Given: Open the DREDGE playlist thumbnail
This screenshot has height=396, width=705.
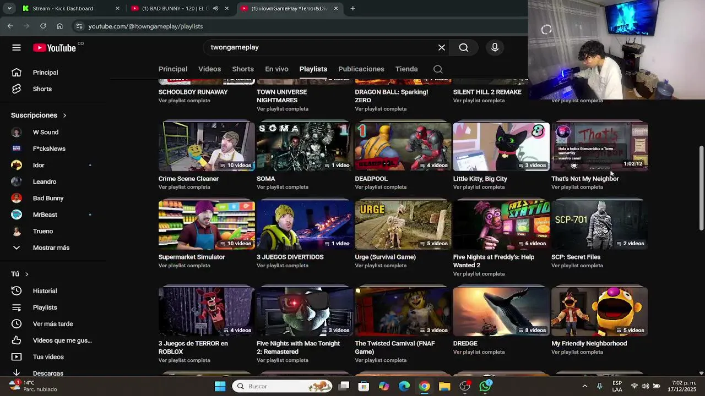Looking at the screenshot, I should pos(501,311).
